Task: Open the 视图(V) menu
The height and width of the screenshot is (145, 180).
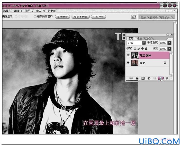Action: tap(30, 11)
